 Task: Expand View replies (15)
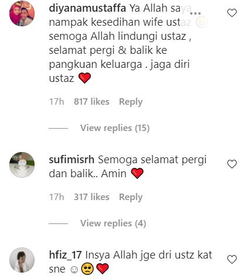click(115, 128)
